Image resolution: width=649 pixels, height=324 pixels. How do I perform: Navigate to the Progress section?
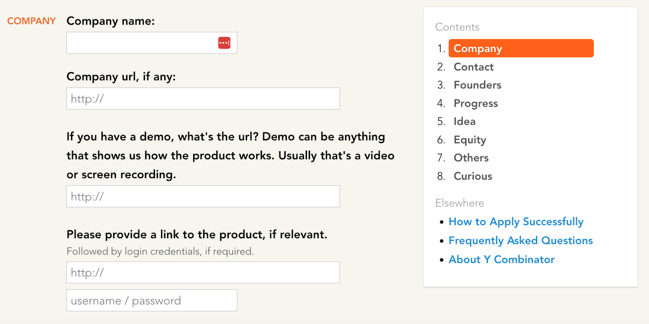click(475, 103)
